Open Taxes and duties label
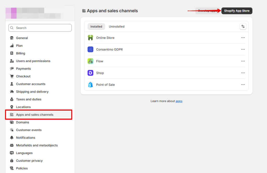The height and width of the screenshot is (173, 267). tap(29, 99)
